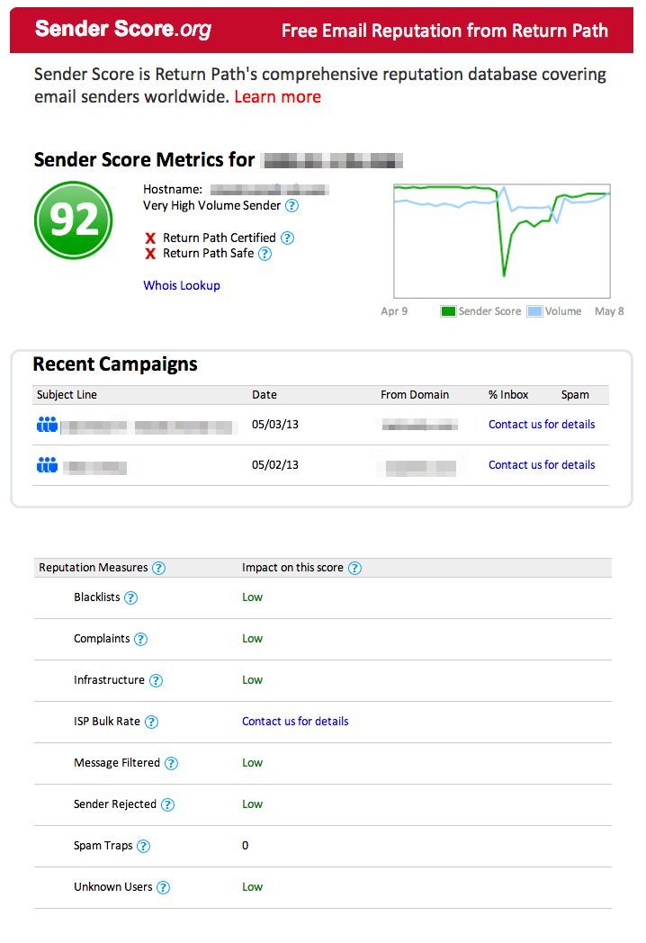646x943 pixels.
Task: Open the Return Path Safe help icon
Action: [265, 254]
